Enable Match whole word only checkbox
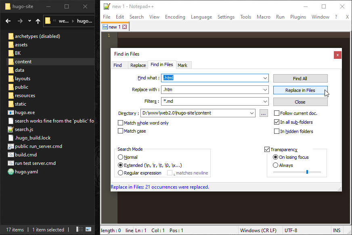Viewport: 352px width, 235px height. [121, 123]
